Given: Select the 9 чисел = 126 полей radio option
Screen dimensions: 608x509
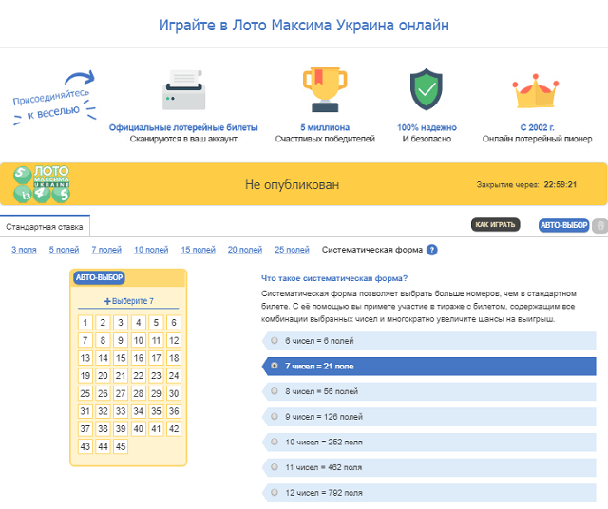Looking at the screenshot, I should [x=275, y=416].
